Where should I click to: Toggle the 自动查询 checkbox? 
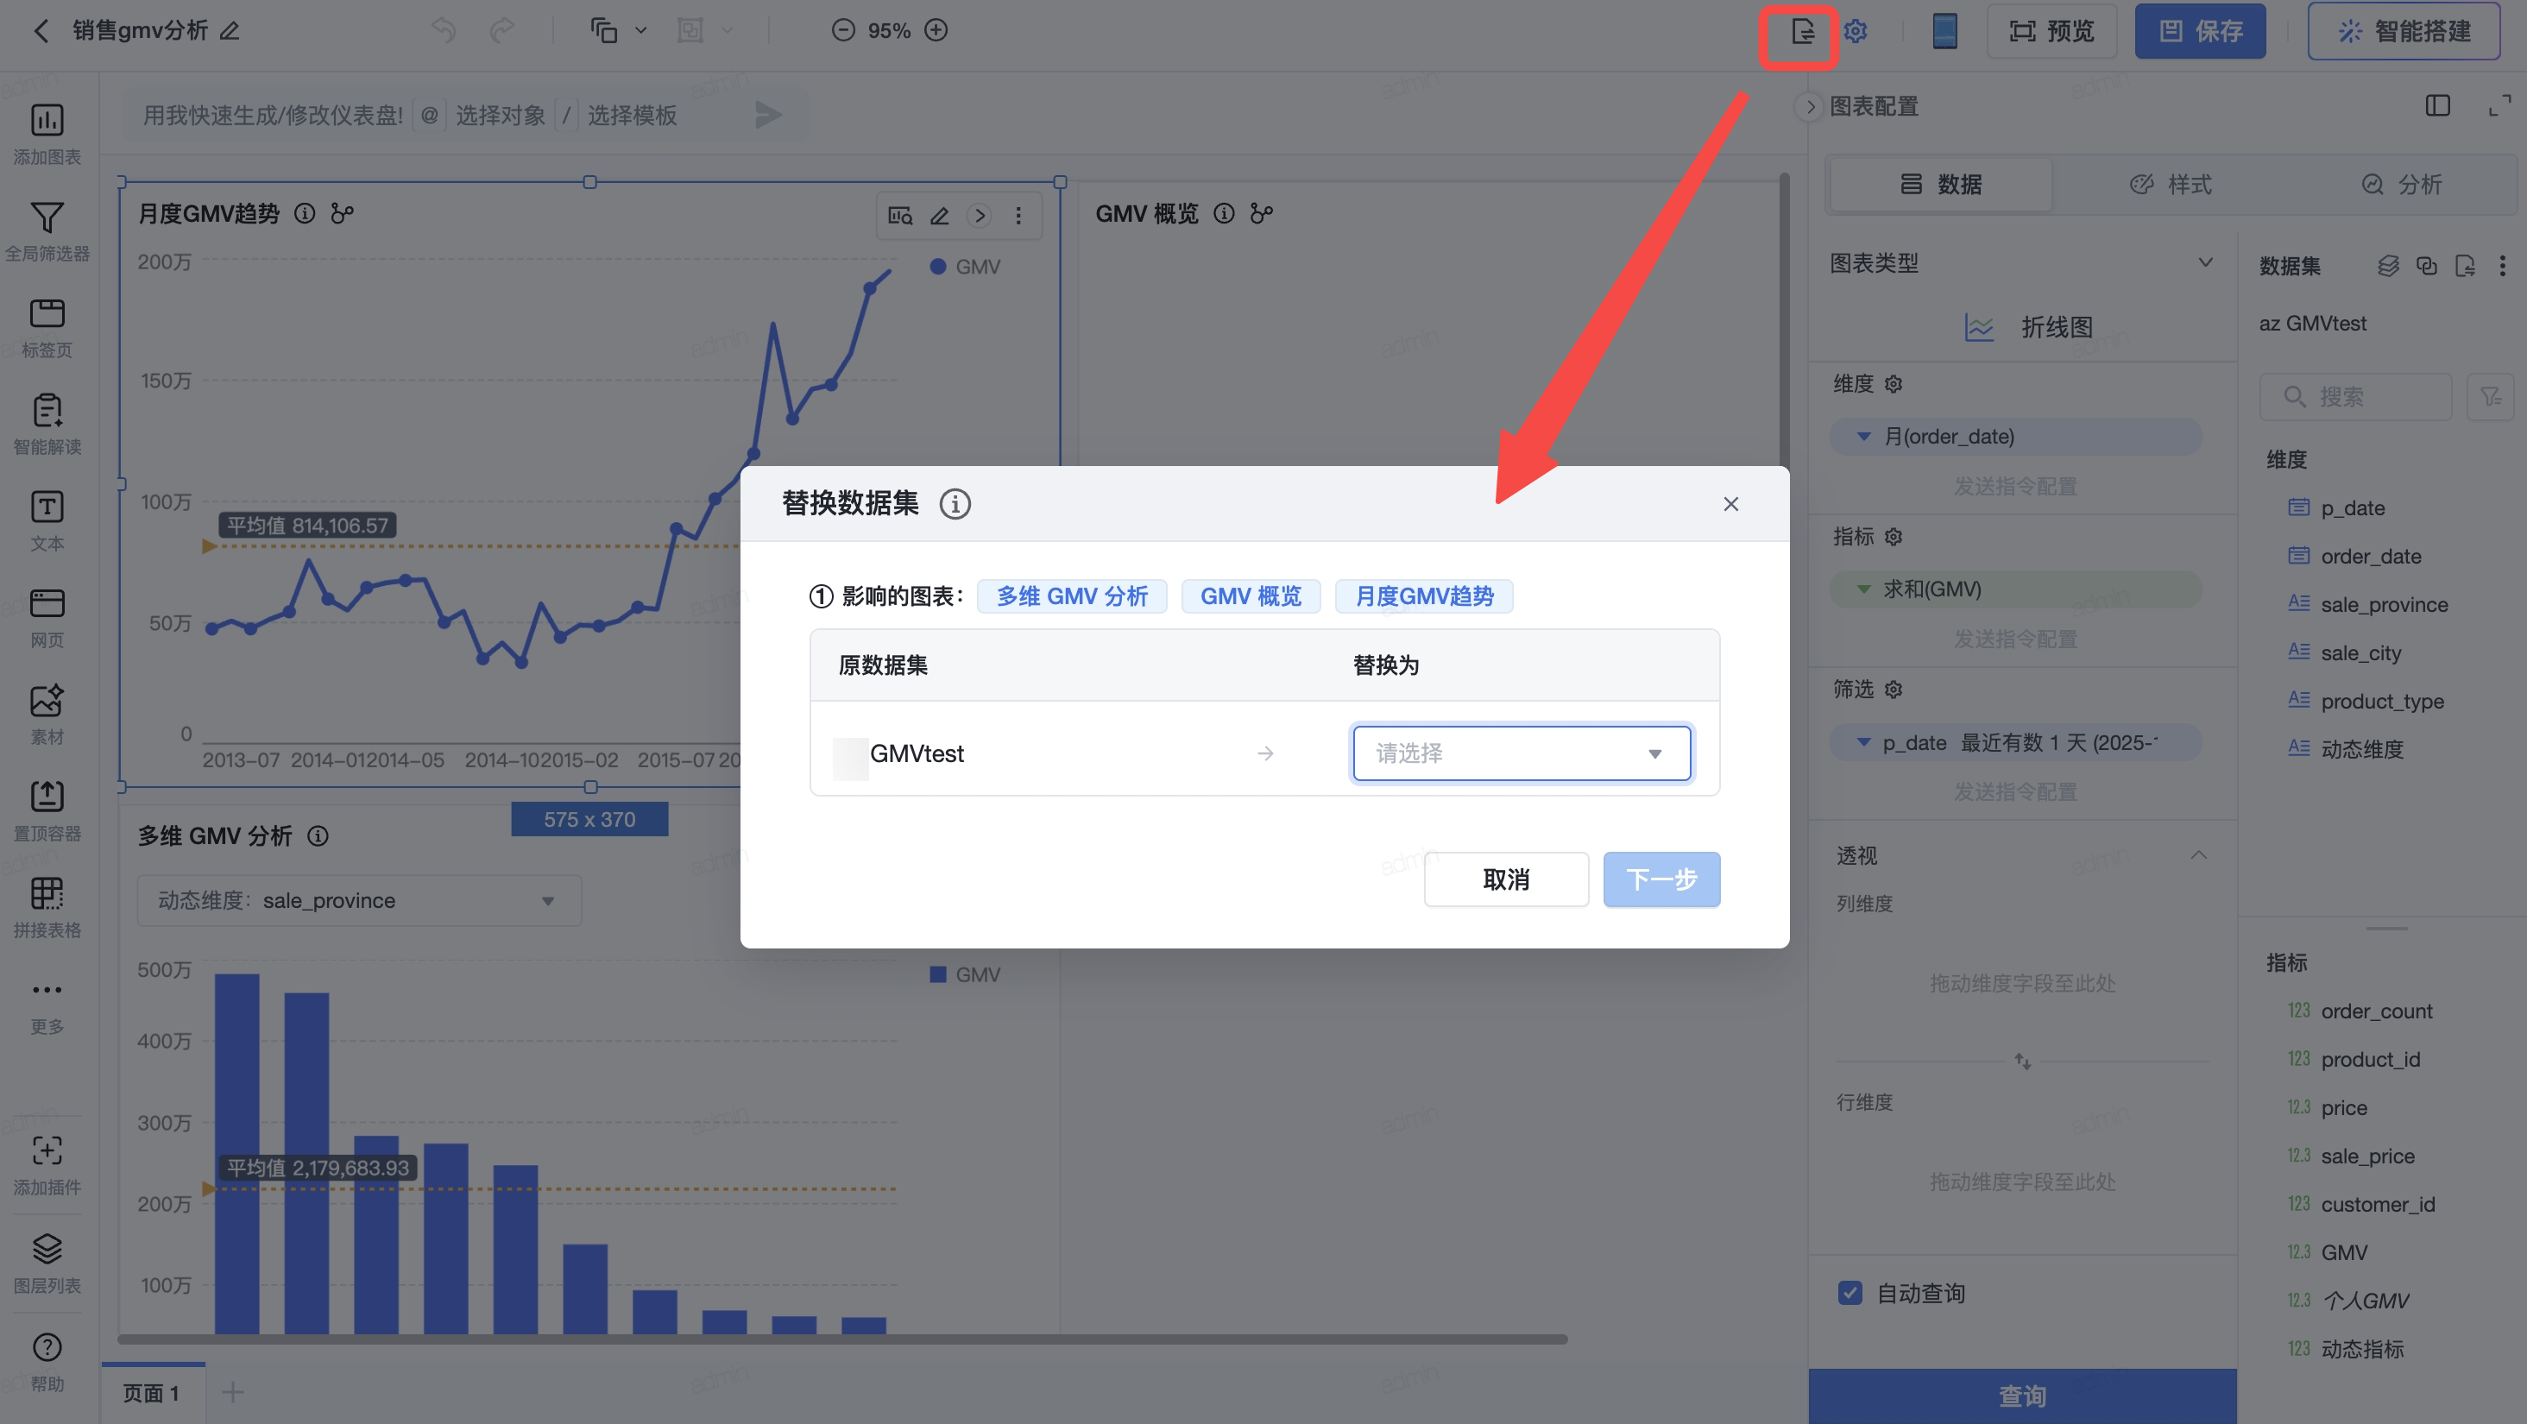tap(1850, 1293)
